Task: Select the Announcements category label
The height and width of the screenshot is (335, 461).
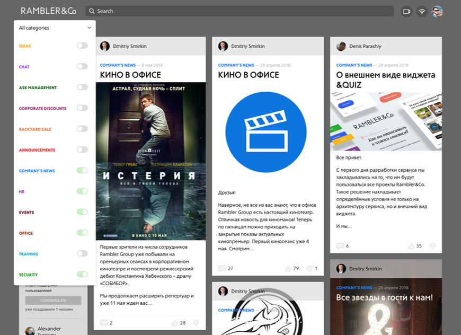Action: pyautogui.click(x=37, y=150)
